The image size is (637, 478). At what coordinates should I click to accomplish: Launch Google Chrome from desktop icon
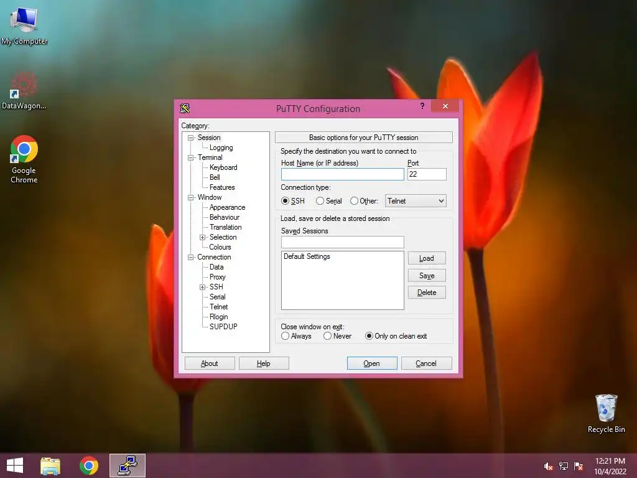[x=24, y=159]
